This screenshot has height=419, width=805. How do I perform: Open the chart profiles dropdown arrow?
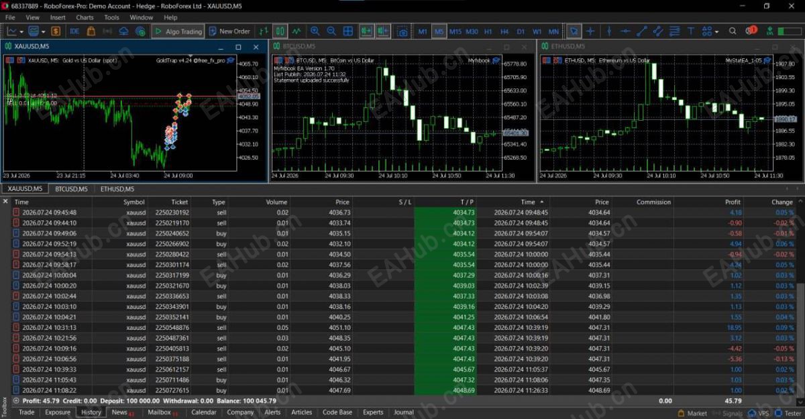[x=44, y=31]
